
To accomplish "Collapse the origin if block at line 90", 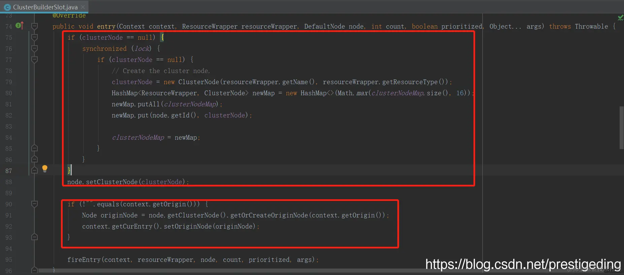I will (34, 204).
